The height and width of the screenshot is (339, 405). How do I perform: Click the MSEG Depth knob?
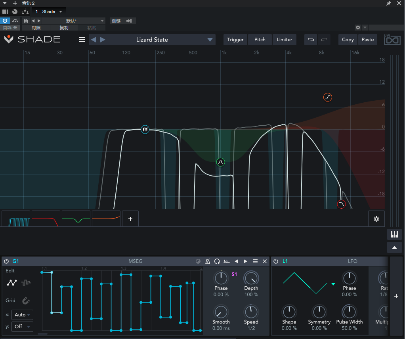click(251, 278)
